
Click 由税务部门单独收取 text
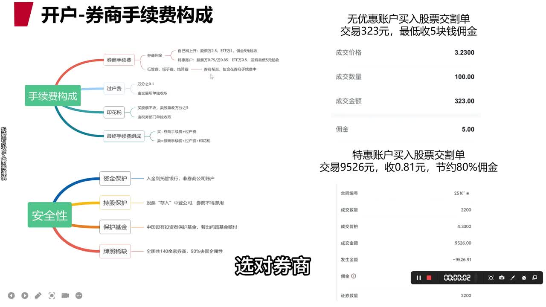pyautogui.click(x=154, y=117)
